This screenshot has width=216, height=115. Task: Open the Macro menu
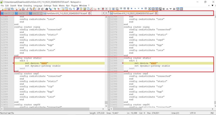tap(61, 6)
